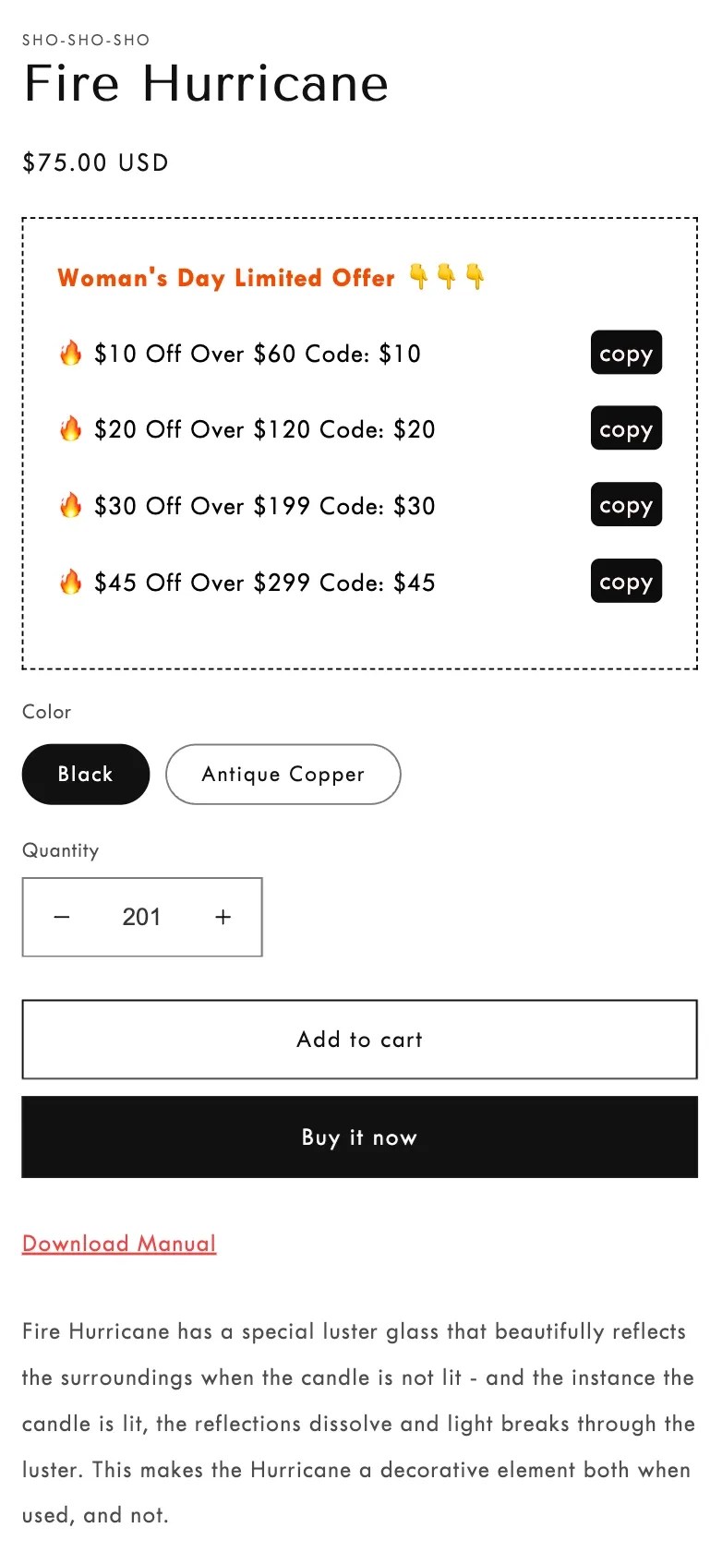Click the SHO-SHO-SHO brand name
Viewport: 722px width, 1564px height.
85,40
